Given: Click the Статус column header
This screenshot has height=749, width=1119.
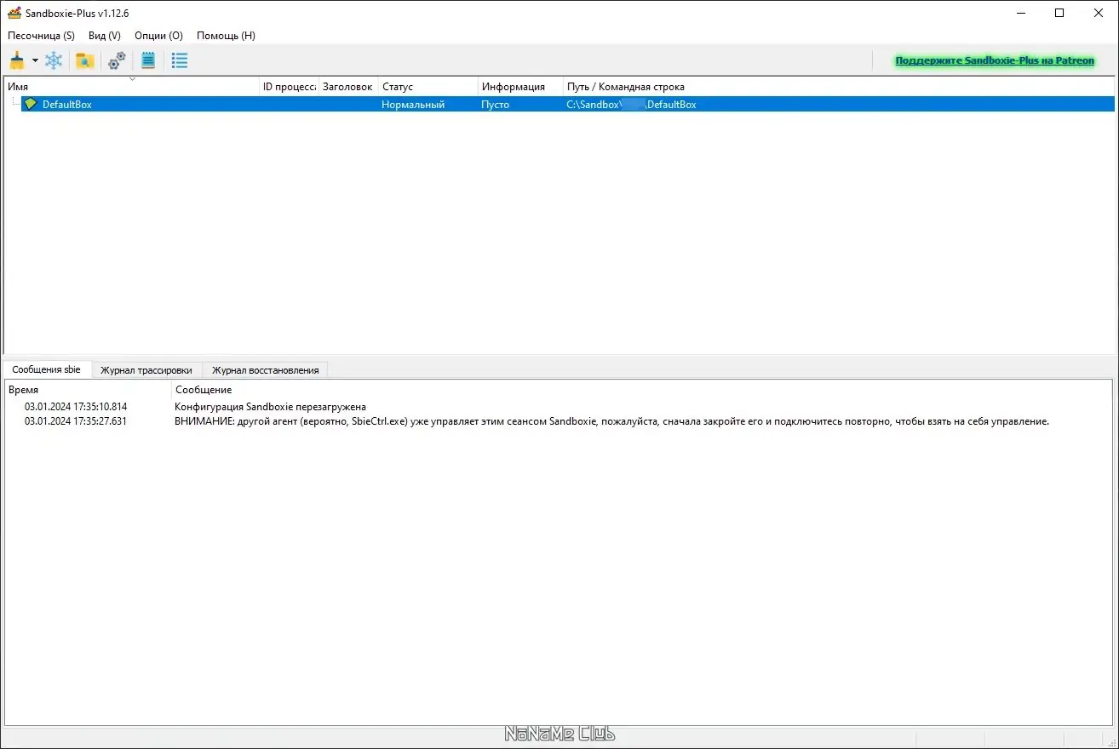Looking at the screenshot, I should [428, 87].
